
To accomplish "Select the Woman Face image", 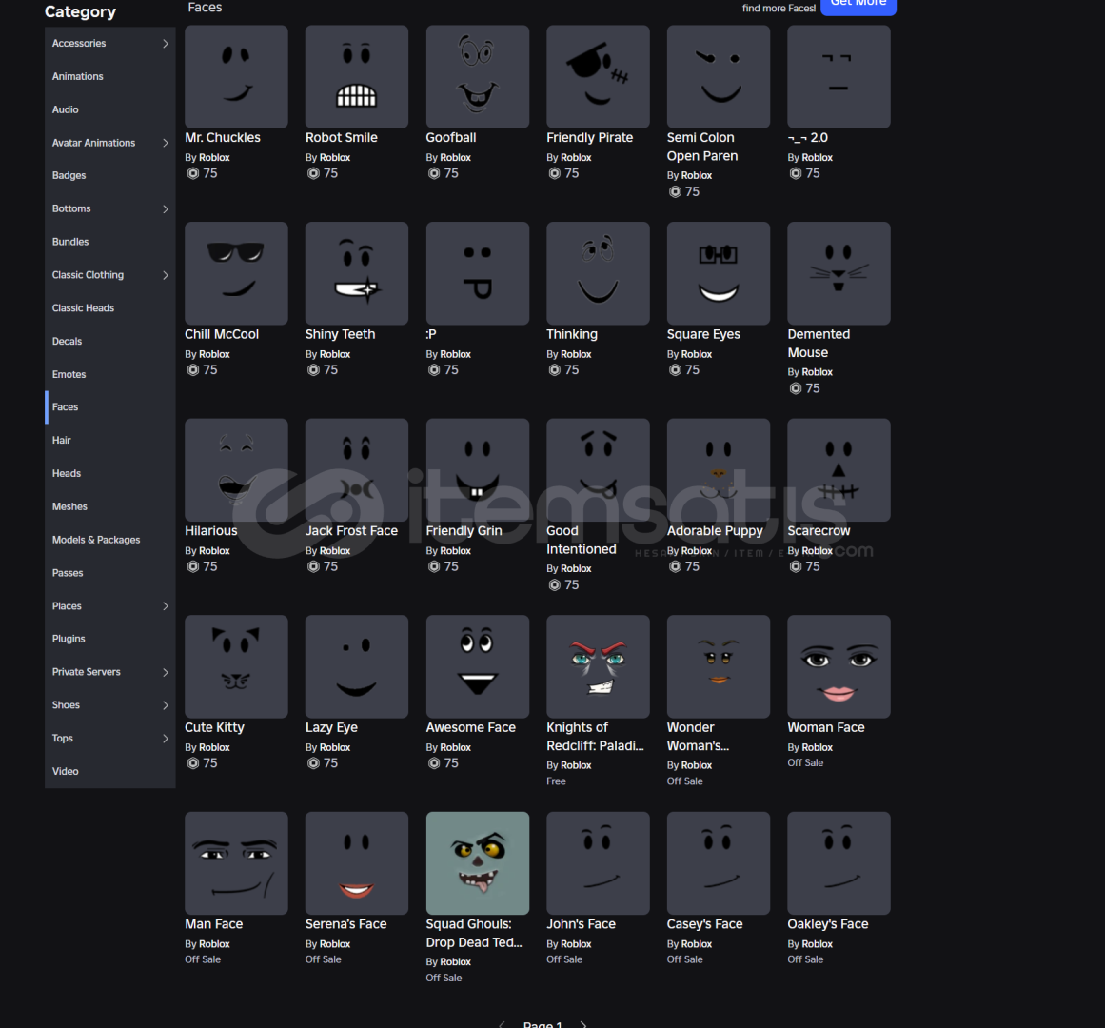I will pos(839,666).
